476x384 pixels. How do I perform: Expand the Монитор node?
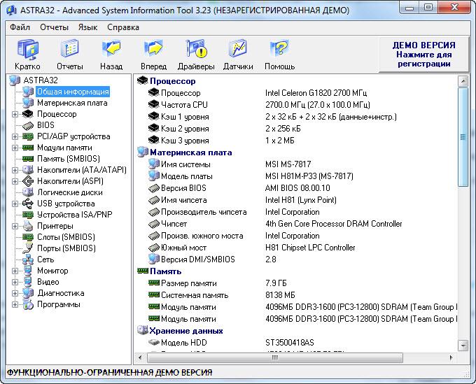[15, 271]
